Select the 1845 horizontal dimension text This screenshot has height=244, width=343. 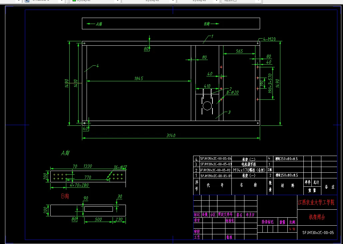(x=139, y=78)
